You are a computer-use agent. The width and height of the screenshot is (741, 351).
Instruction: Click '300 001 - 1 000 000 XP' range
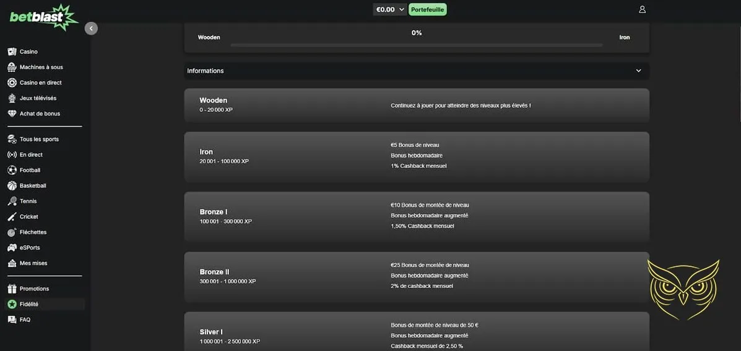[228, 281]
